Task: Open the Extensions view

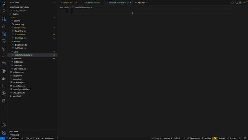Action: [x=3, y=33]
